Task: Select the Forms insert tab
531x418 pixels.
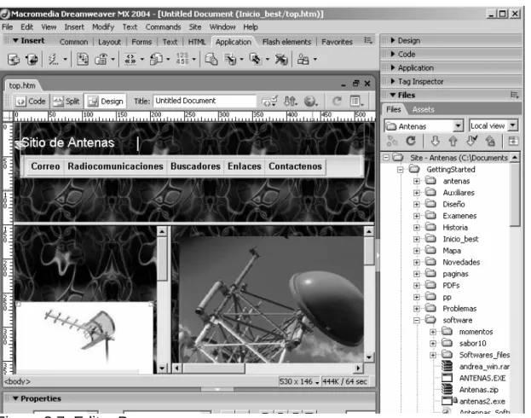Action: pyautogui.click(x=141, y=42)
